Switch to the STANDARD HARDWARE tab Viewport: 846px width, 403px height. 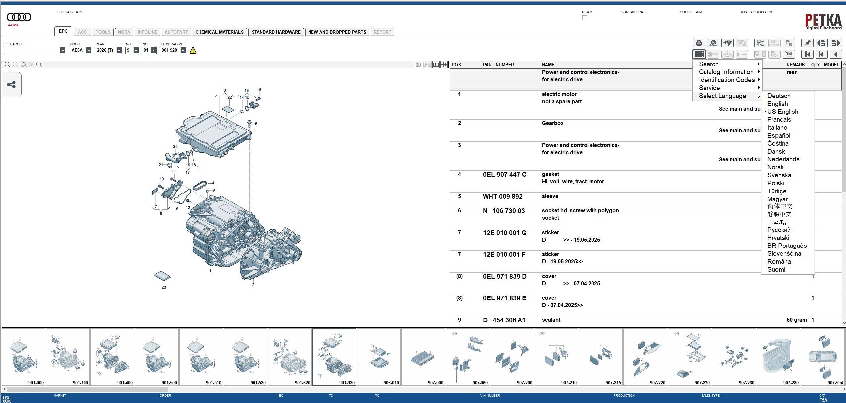[277, 32]
